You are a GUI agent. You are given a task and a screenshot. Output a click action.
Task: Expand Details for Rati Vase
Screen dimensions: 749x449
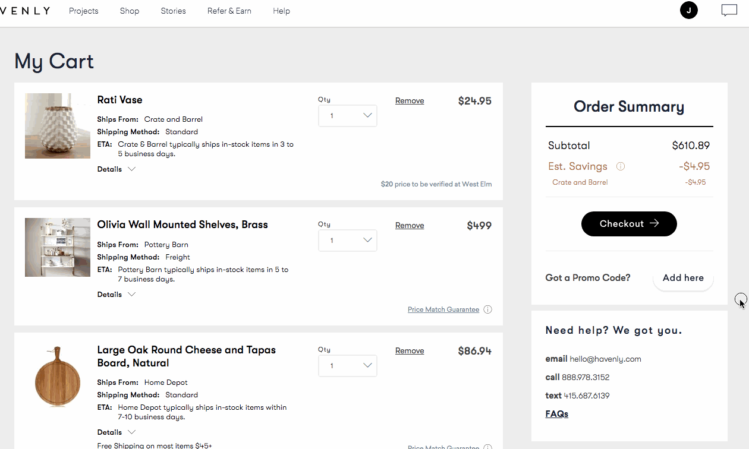coord(117,169)
